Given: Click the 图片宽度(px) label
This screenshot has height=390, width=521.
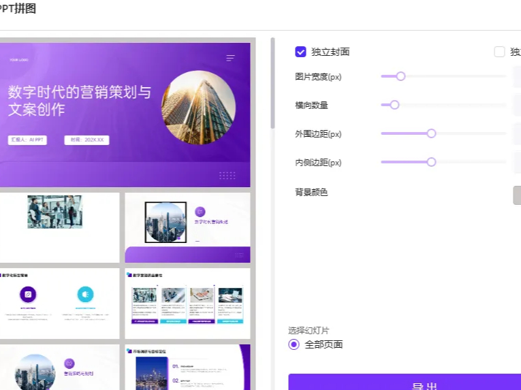Looking at the screenshot, I should pos(318,77).
